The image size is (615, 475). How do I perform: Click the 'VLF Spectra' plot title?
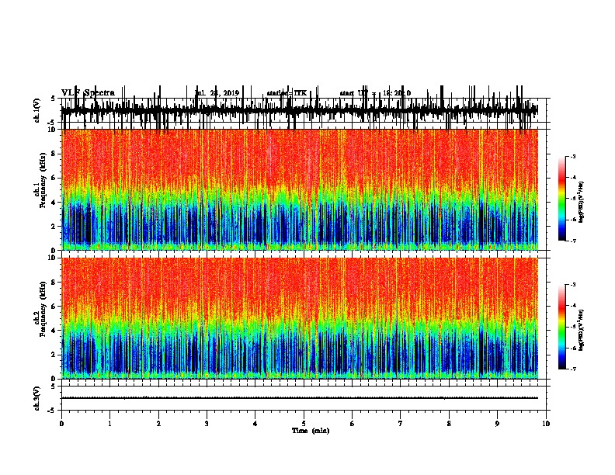(89, 93)
